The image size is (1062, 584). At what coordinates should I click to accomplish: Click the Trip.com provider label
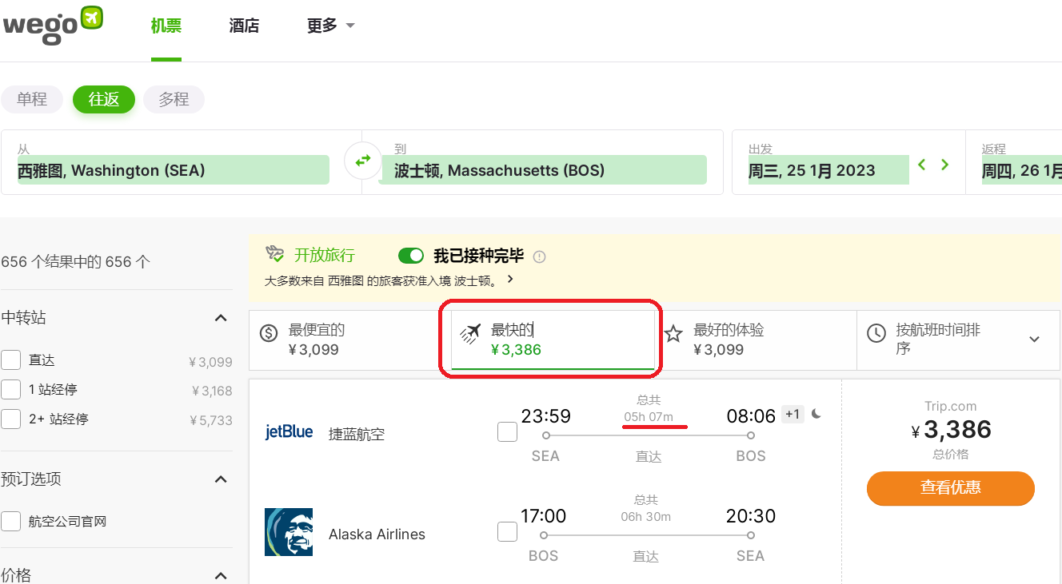(951, 406)
